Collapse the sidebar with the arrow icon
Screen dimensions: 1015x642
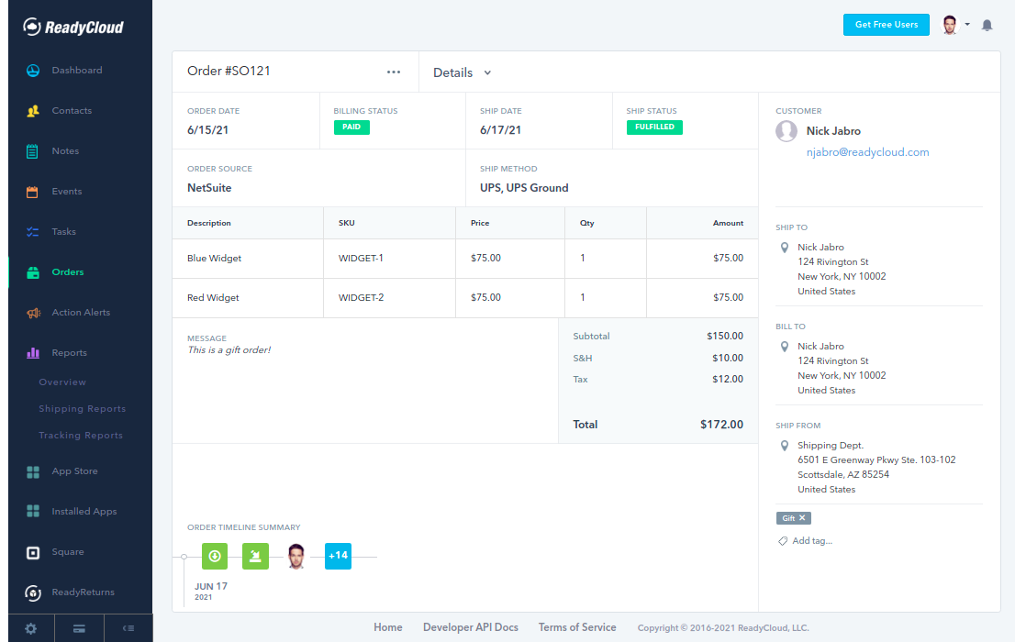(x=128, y=628)
